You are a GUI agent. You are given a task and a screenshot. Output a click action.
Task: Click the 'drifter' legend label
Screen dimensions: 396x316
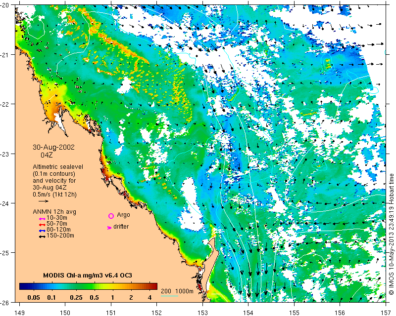coord(121,227)
